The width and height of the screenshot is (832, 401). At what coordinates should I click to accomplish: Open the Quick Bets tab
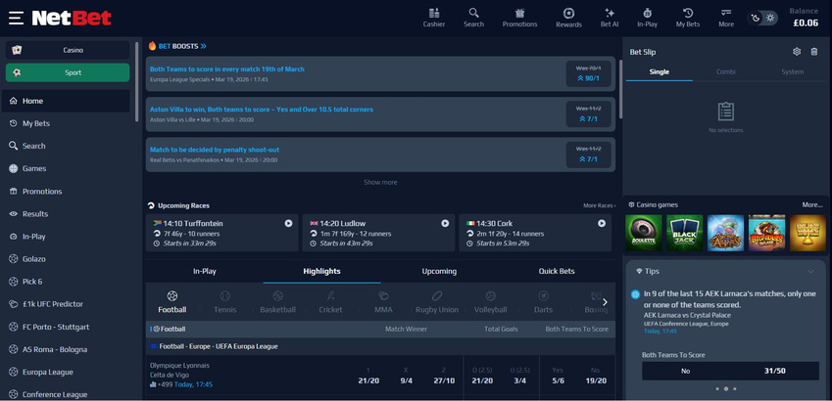pyautogui.click(x=557, y=271)
